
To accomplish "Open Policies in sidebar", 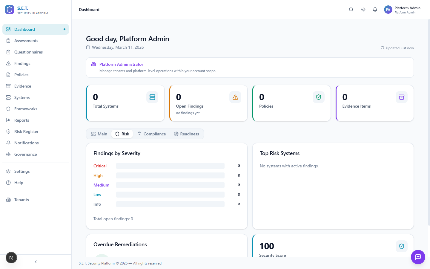I will 36,75.
